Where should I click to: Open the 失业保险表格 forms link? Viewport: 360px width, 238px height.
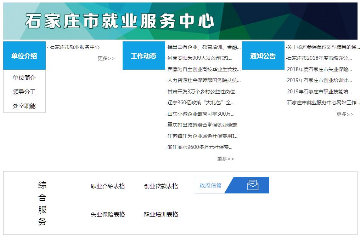pos(108,215)
